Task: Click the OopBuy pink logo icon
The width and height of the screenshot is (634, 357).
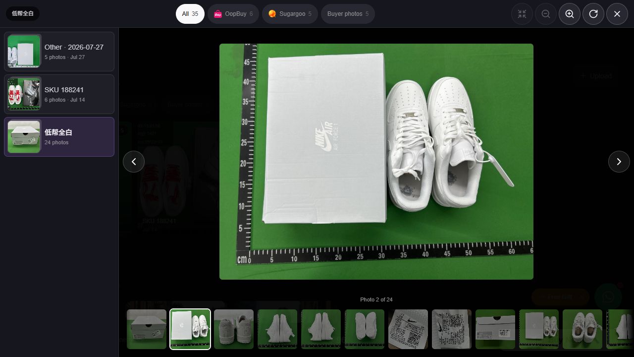Action: coord(218,14)
